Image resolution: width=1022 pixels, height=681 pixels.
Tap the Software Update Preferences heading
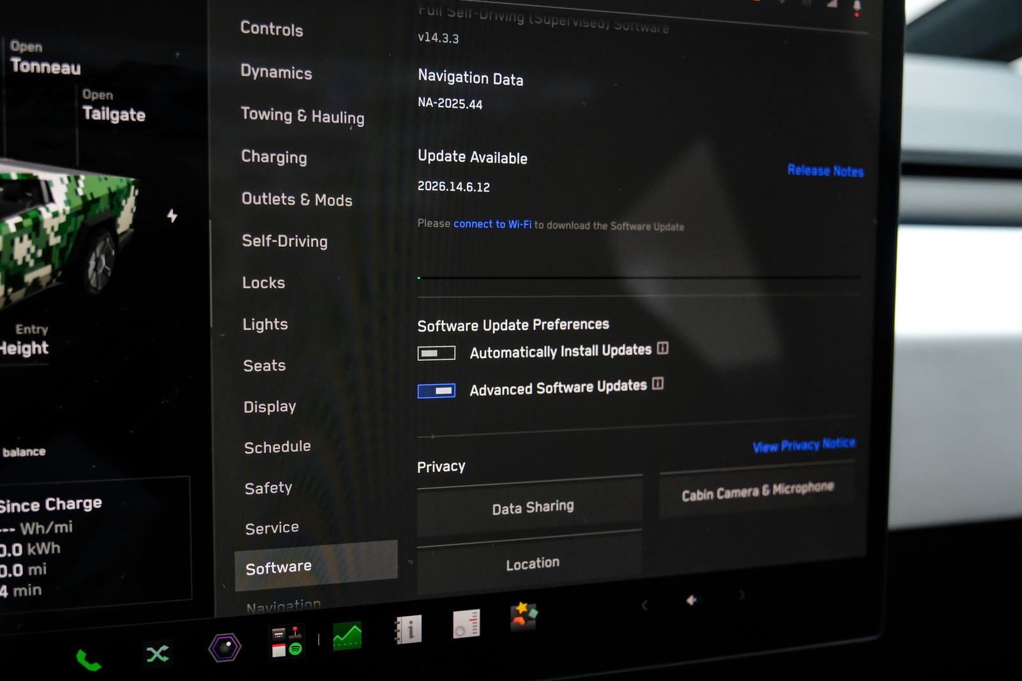513,325
